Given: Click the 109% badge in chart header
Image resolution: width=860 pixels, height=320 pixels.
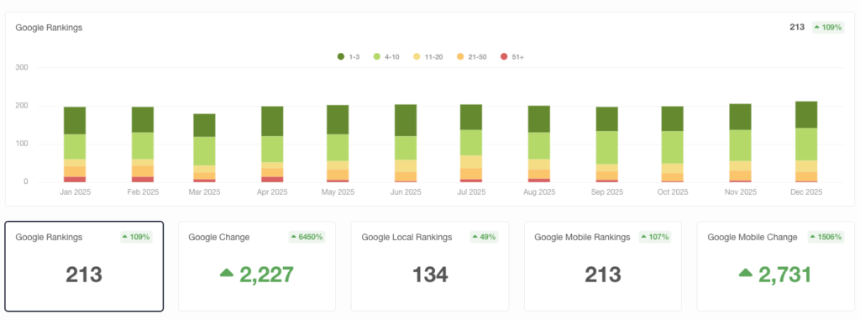Looking at the screenshot, I should (827, 27).
